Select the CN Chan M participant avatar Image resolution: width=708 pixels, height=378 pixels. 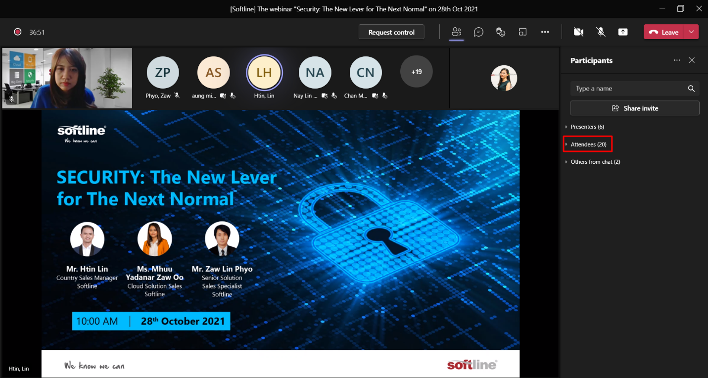click(x=366, y=73)
